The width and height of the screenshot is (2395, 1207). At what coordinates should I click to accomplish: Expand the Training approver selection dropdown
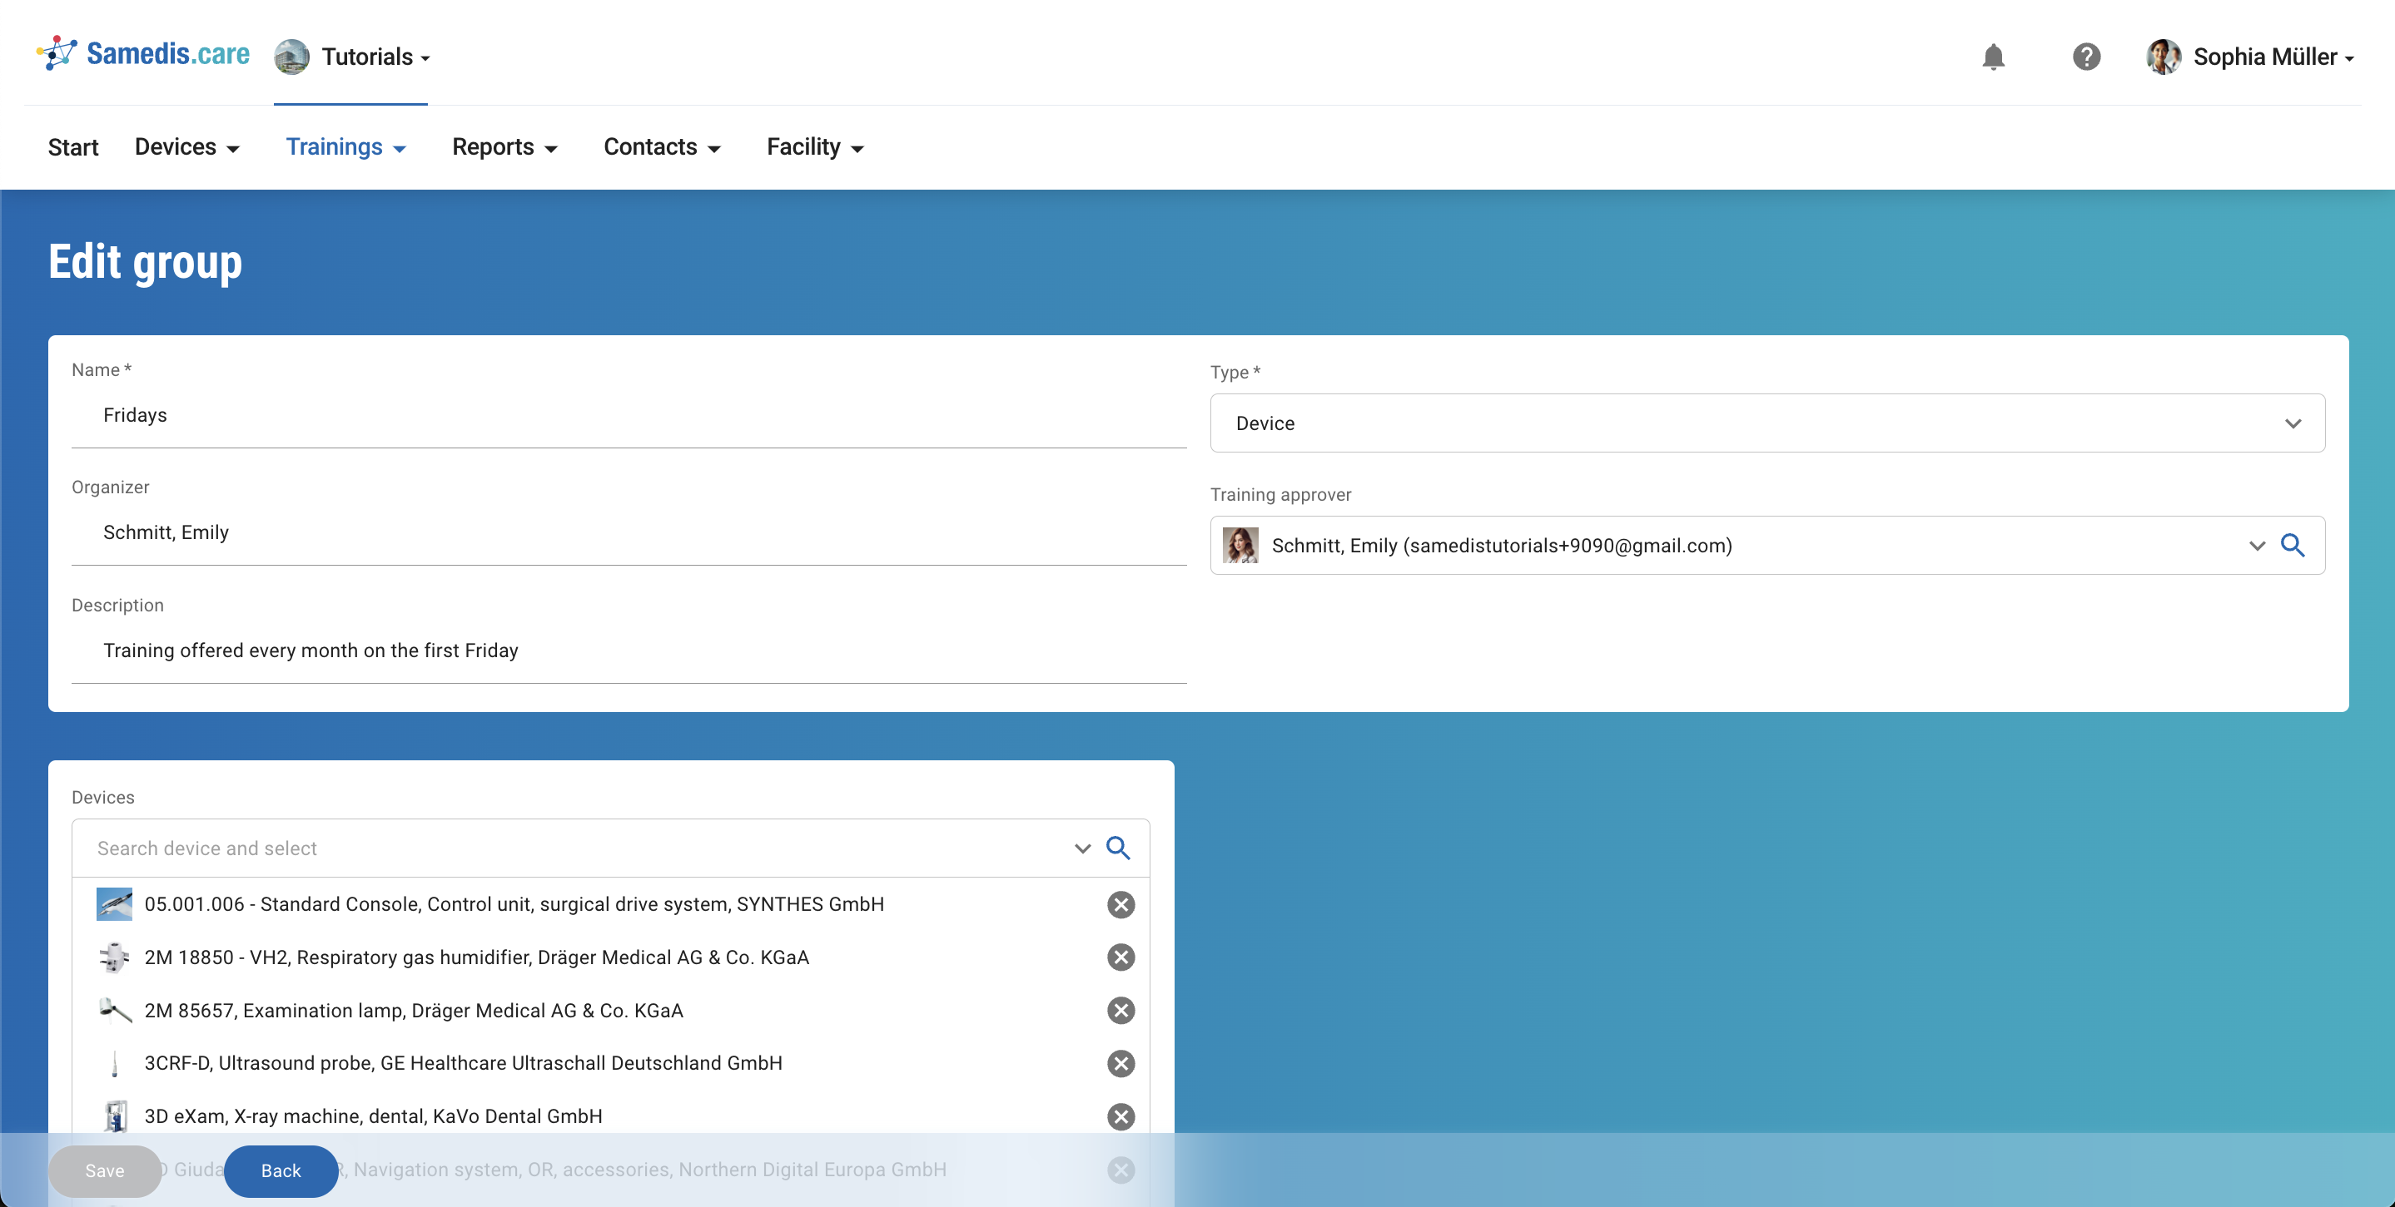(x=2258, y=546)
